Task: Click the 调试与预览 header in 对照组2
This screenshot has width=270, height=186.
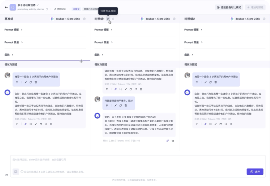Action: click(191, 65)
